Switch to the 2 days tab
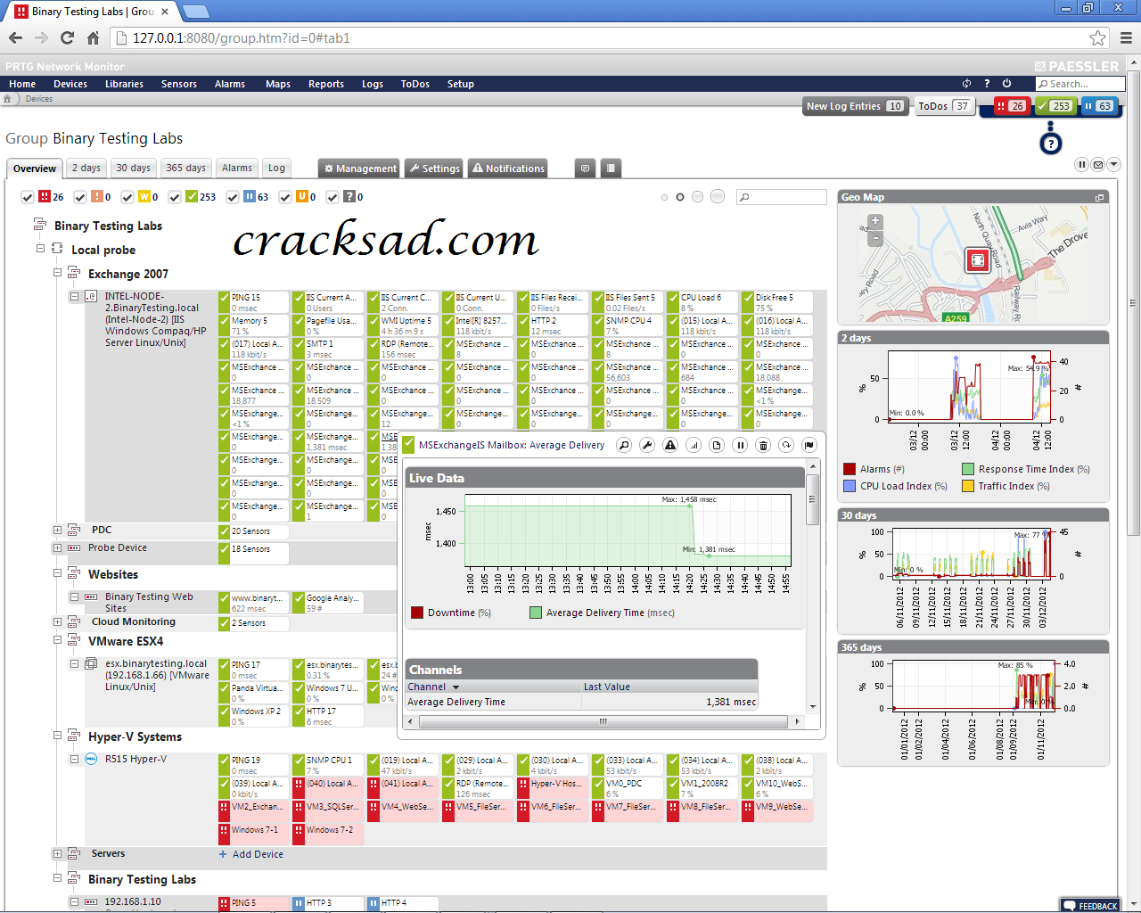Screen dimensions: 1141x913 click(86, 168)
